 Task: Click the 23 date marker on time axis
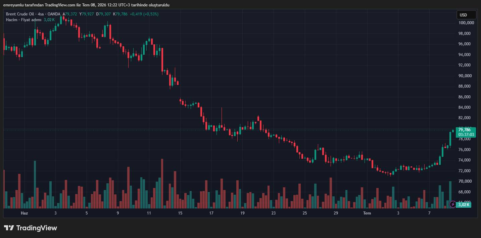(x=274, y=213)
